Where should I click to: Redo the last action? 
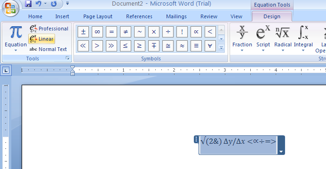54,4
